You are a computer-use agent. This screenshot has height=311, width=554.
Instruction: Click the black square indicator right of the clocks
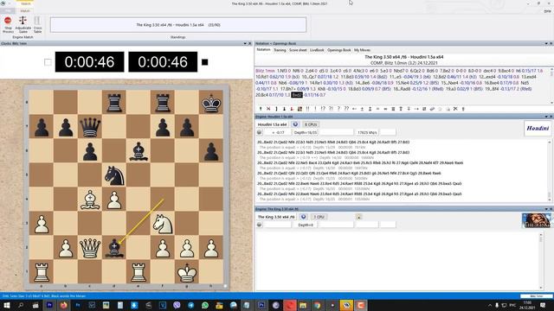pos(204,62)
